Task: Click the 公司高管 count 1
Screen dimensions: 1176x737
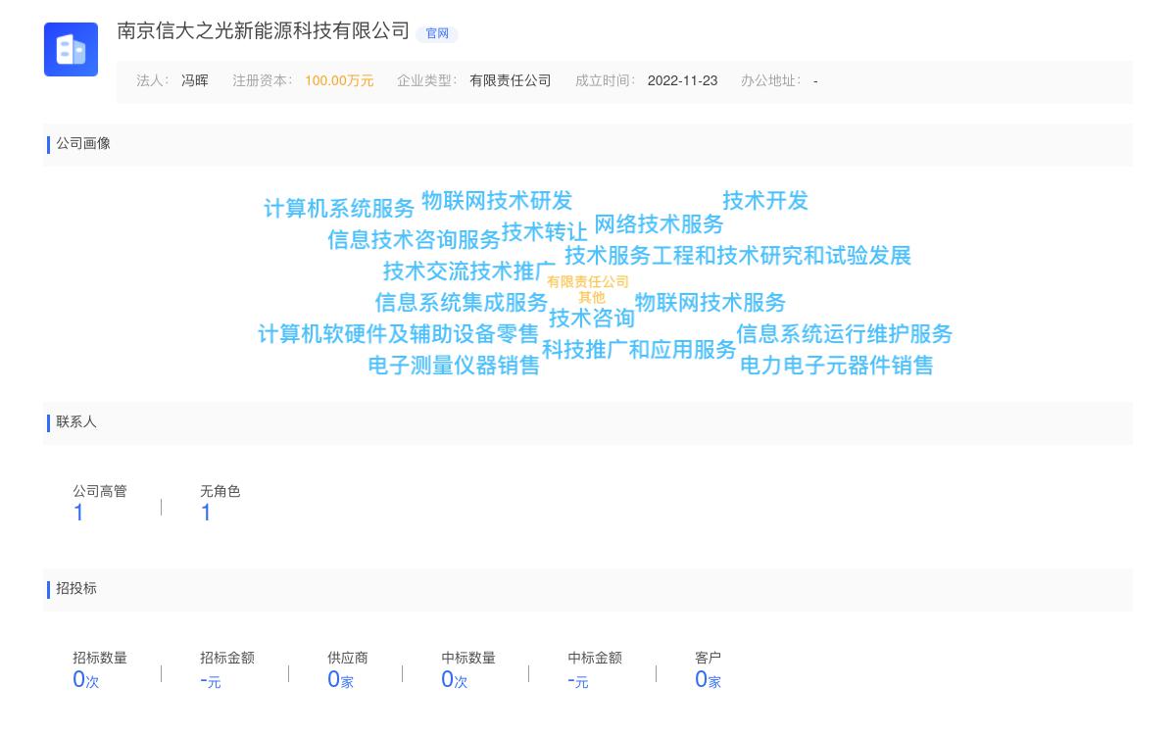Action: pyautogui.click(x=78, y=514)
